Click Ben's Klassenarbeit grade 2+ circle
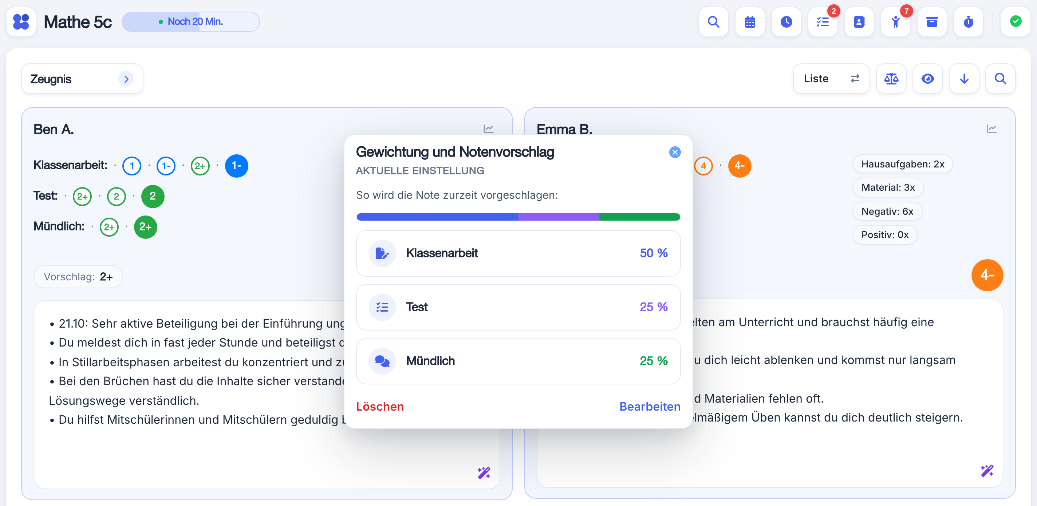The height and width of the screenshot is (506, 1037). pyautogui.click(x=200, y=166)
